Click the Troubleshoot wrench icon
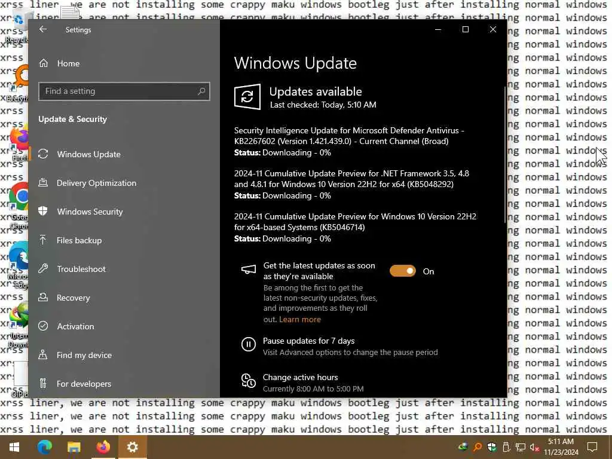The height and width of the screenshot is (459, 612). [43, 268]
